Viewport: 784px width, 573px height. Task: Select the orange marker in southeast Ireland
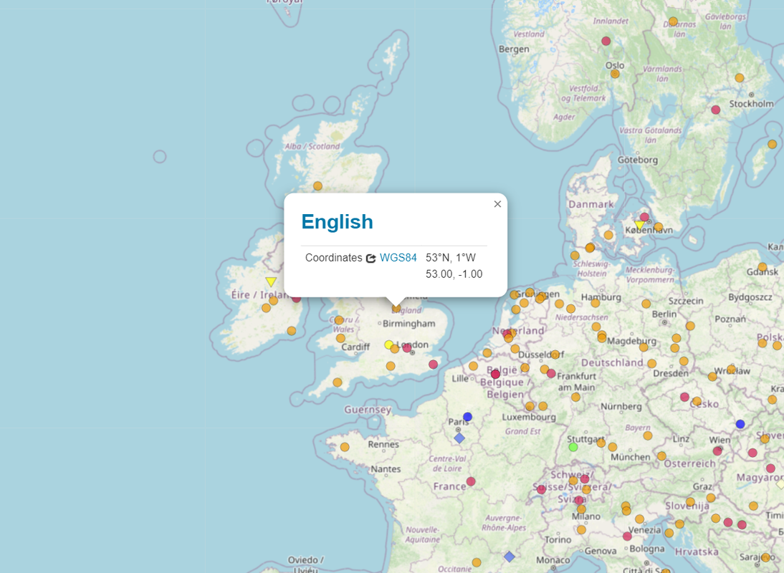(292, 331)
